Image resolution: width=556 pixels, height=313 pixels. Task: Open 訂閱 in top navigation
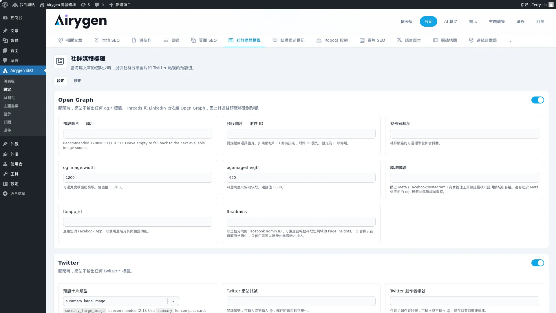pos(540,21)
